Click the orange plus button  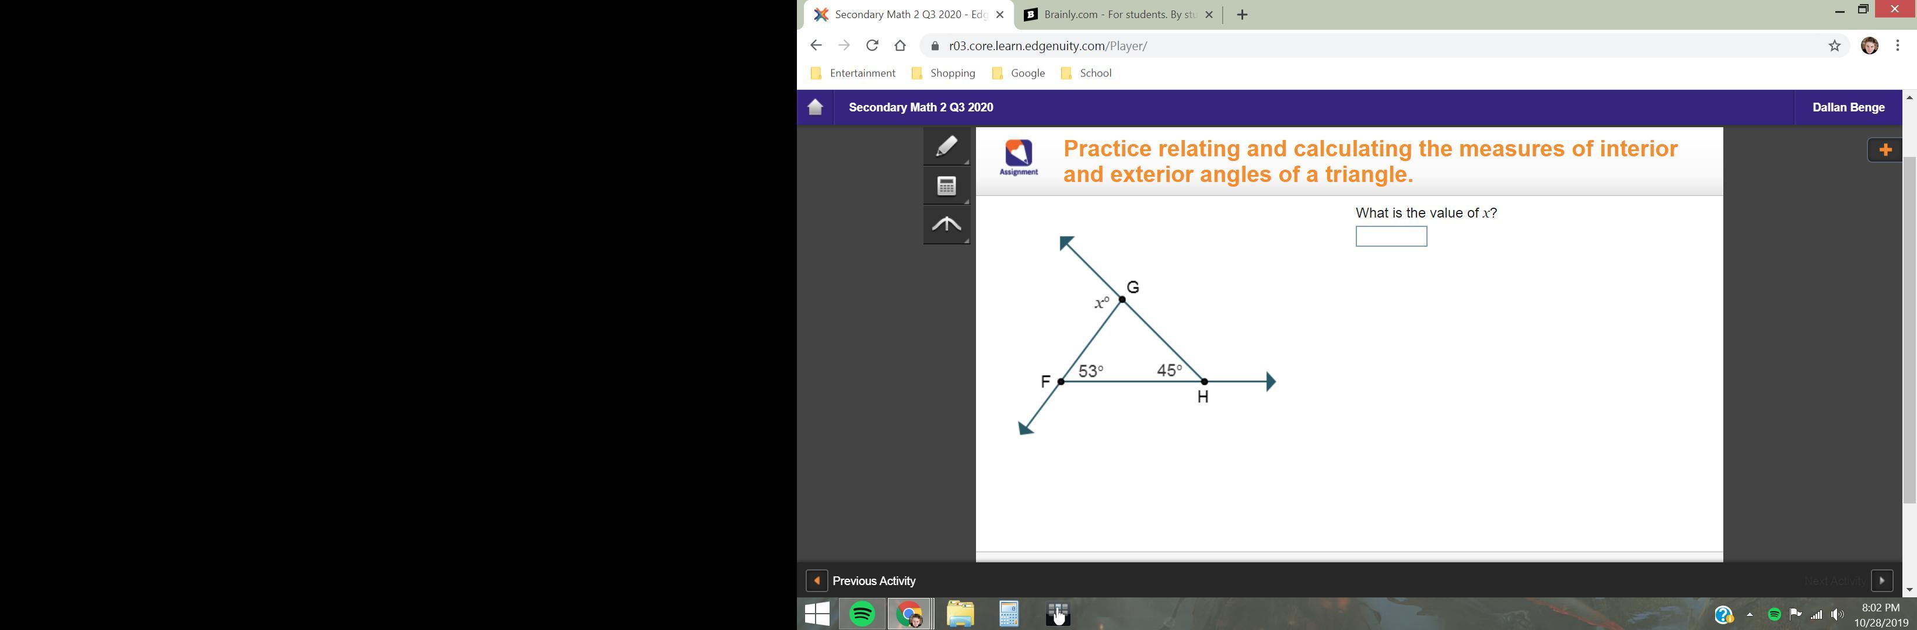click(x=1884, y=150)
